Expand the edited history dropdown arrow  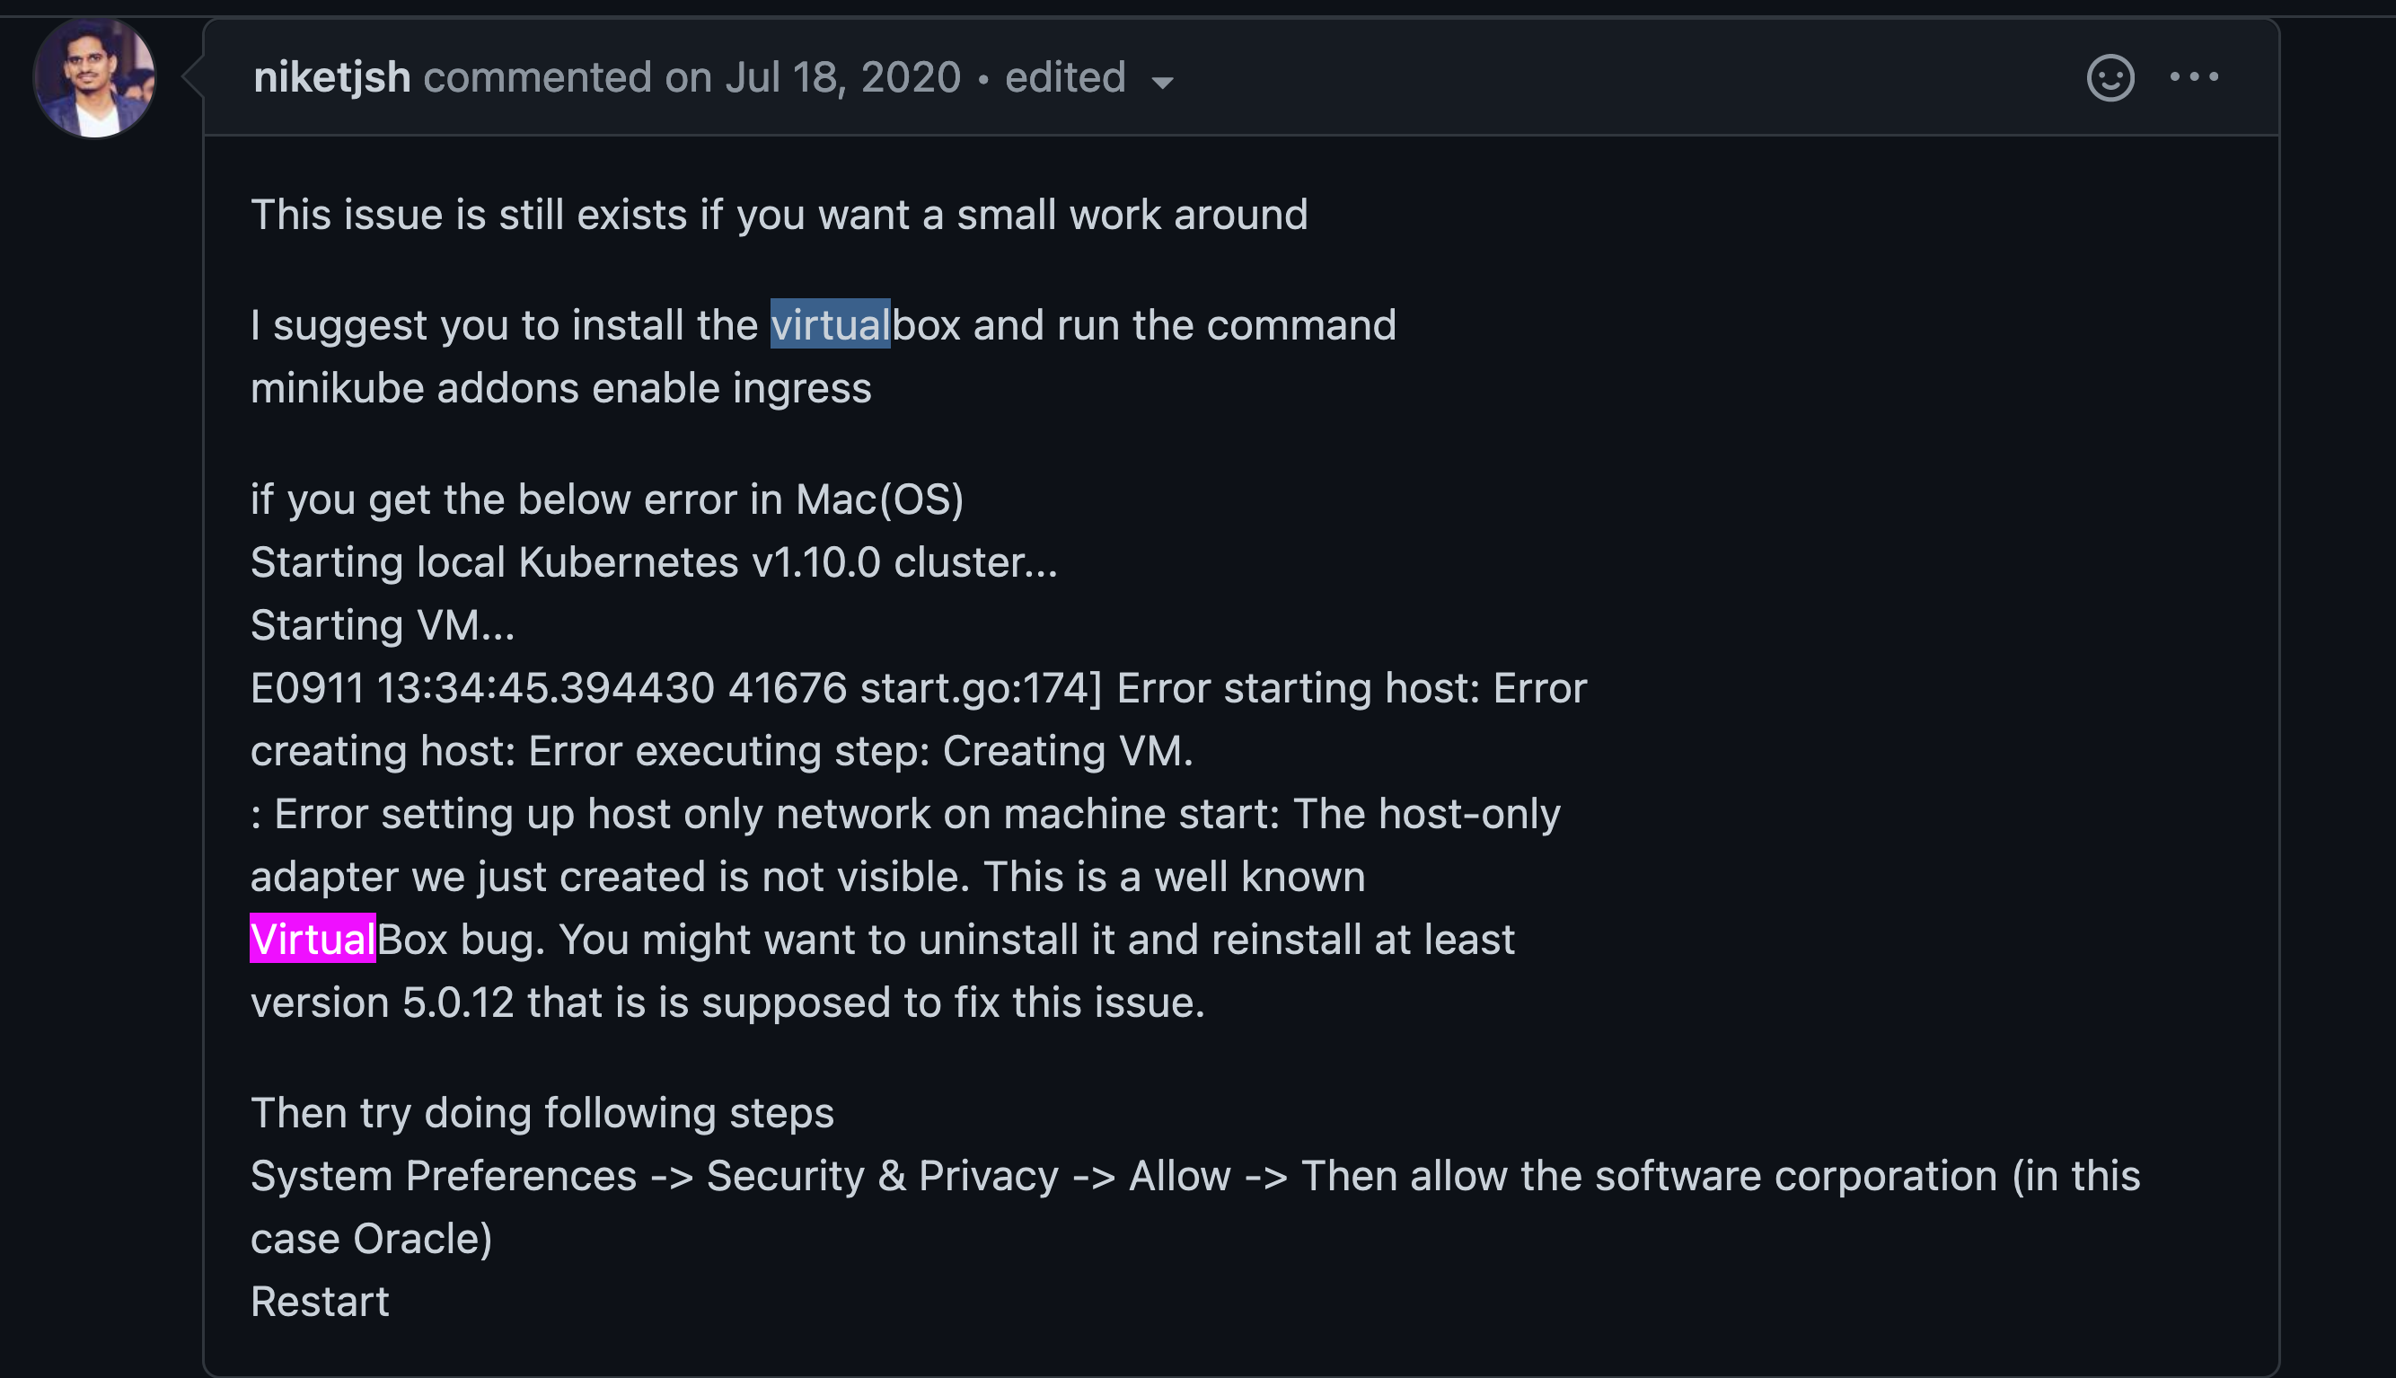point(1163,83)
